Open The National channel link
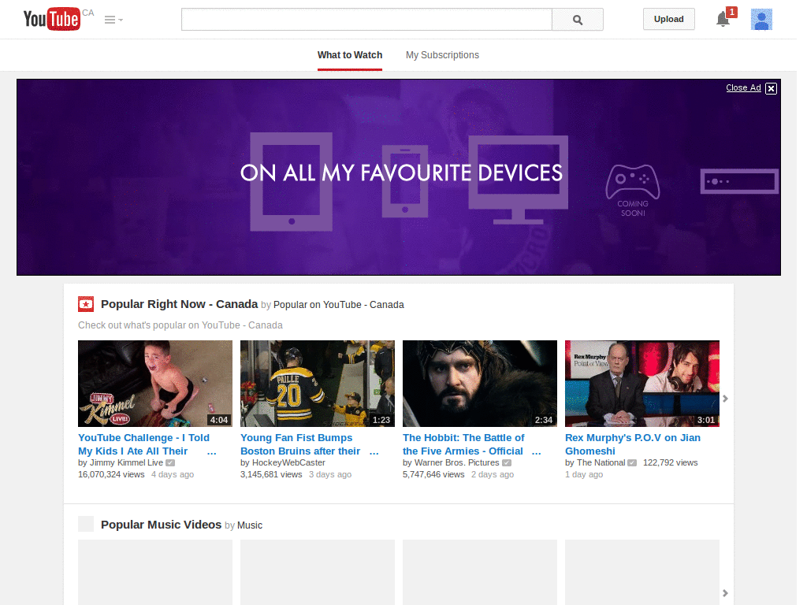 (601, 462)
